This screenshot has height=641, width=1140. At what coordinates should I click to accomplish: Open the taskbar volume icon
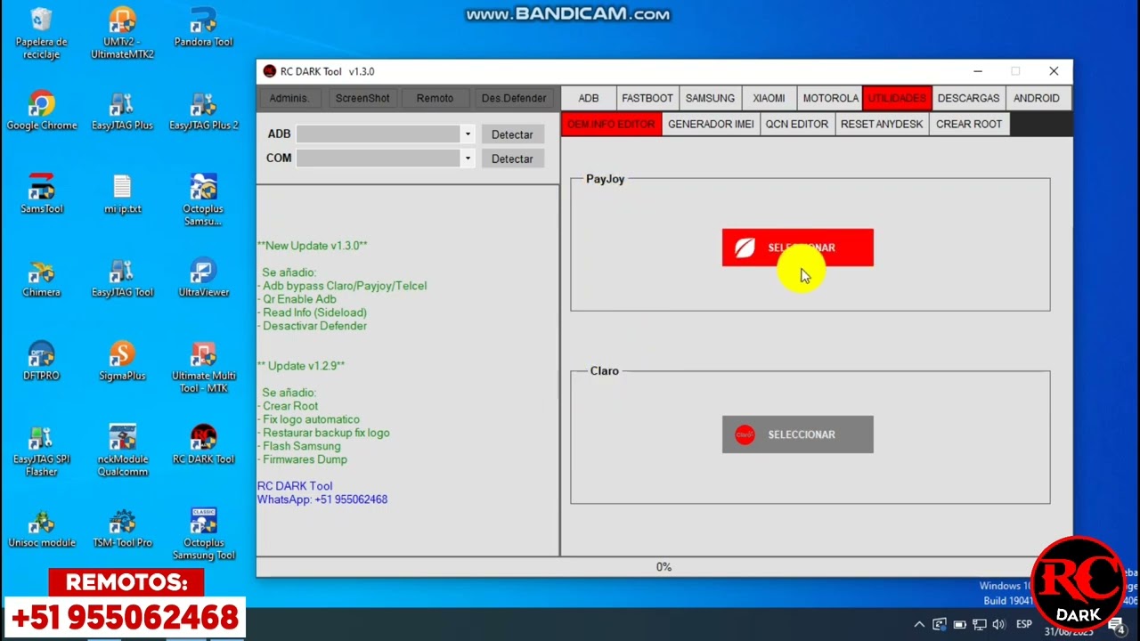[998, 624]
